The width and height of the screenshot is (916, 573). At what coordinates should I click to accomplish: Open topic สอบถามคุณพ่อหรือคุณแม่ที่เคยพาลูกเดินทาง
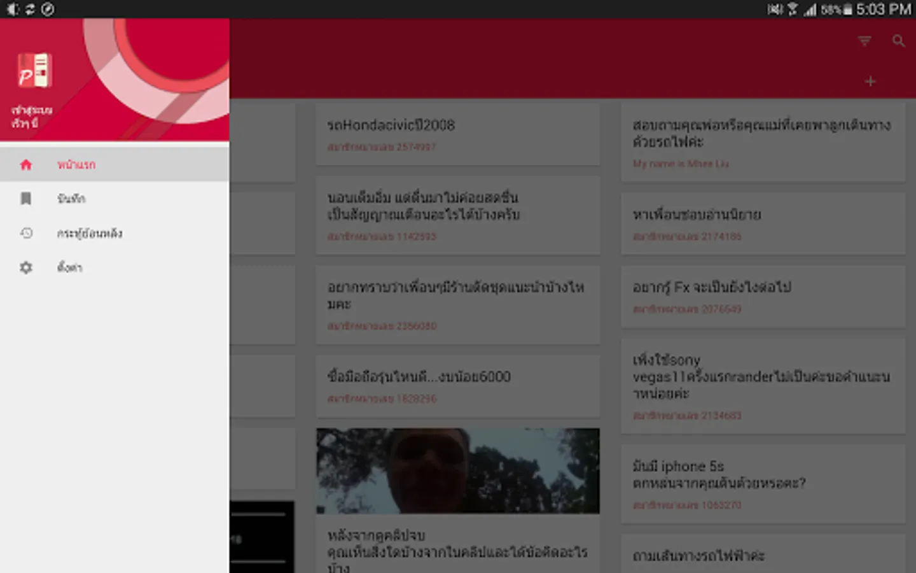tap(763, 143)
